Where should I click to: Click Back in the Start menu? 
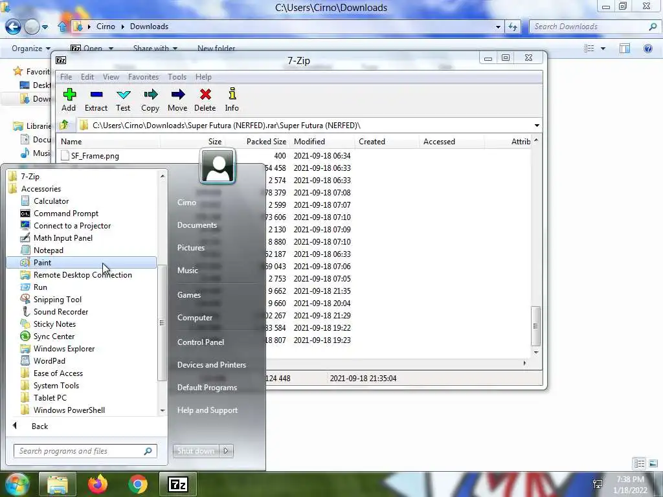point(39,426)
